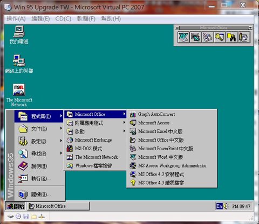The height and width of the screenshot is (224, 259).
Task: Launch The Microsoft Network from Programs menu
Action: click(96, 157)
